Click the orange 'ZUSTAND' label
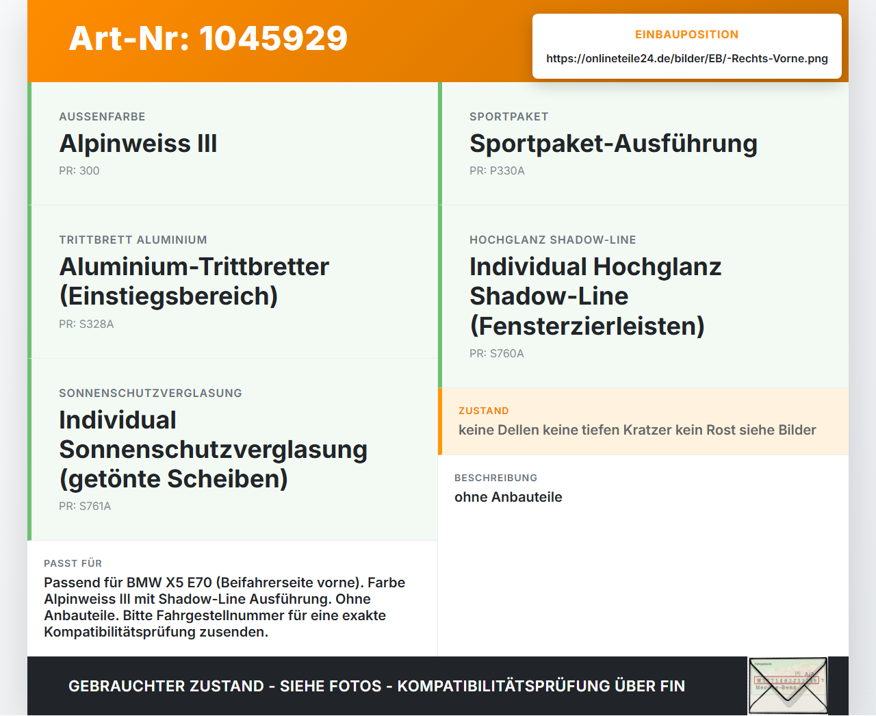This screenshot has width=876, height=716. tap(484, 411)
